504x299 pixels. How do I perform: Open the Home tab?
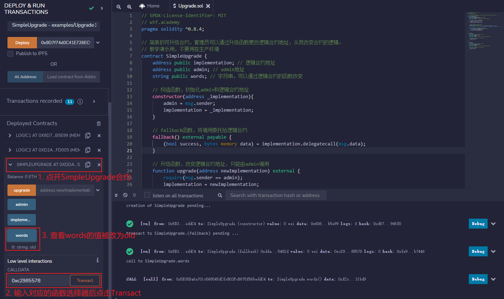point(150,6)
